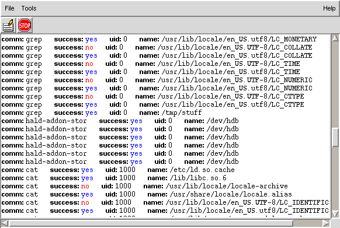Open the Help menu
This screenshot has width=340, height=228.
pyautogui.click(x=329, y=8)
